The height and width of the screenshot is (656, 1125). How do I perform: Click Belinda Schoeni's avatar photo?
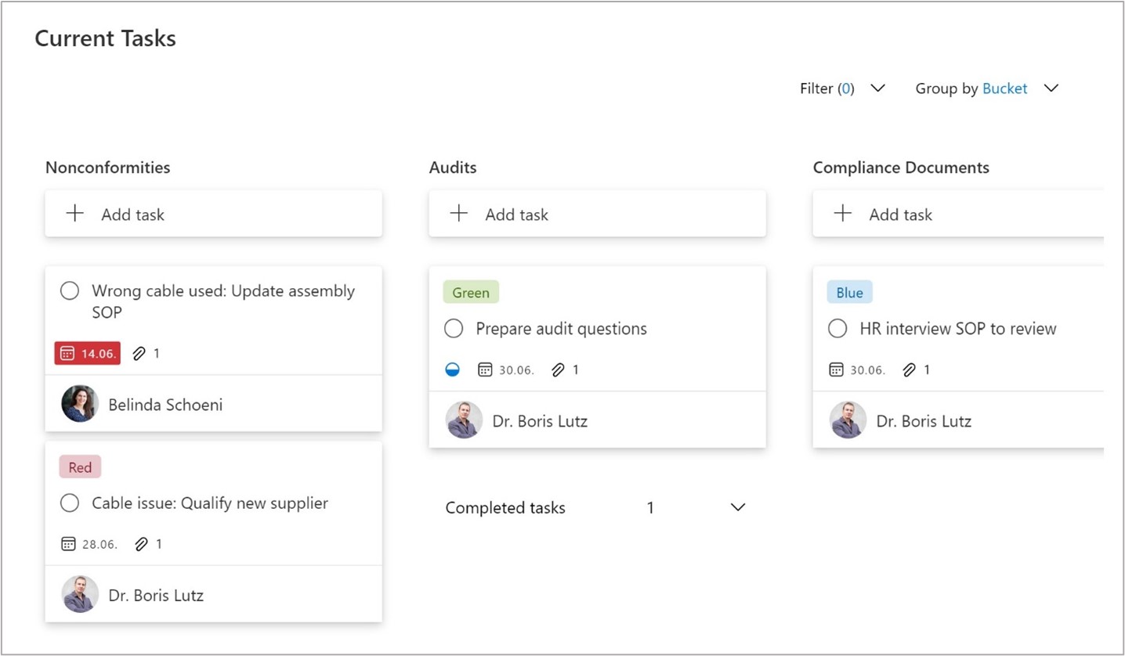[80, 404]
